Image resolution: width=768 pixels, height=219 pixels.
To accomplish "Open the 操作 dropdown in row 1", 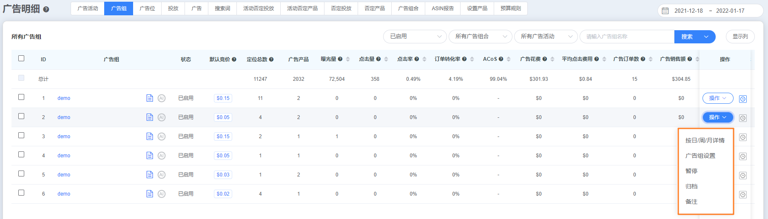I will (717, 98).
